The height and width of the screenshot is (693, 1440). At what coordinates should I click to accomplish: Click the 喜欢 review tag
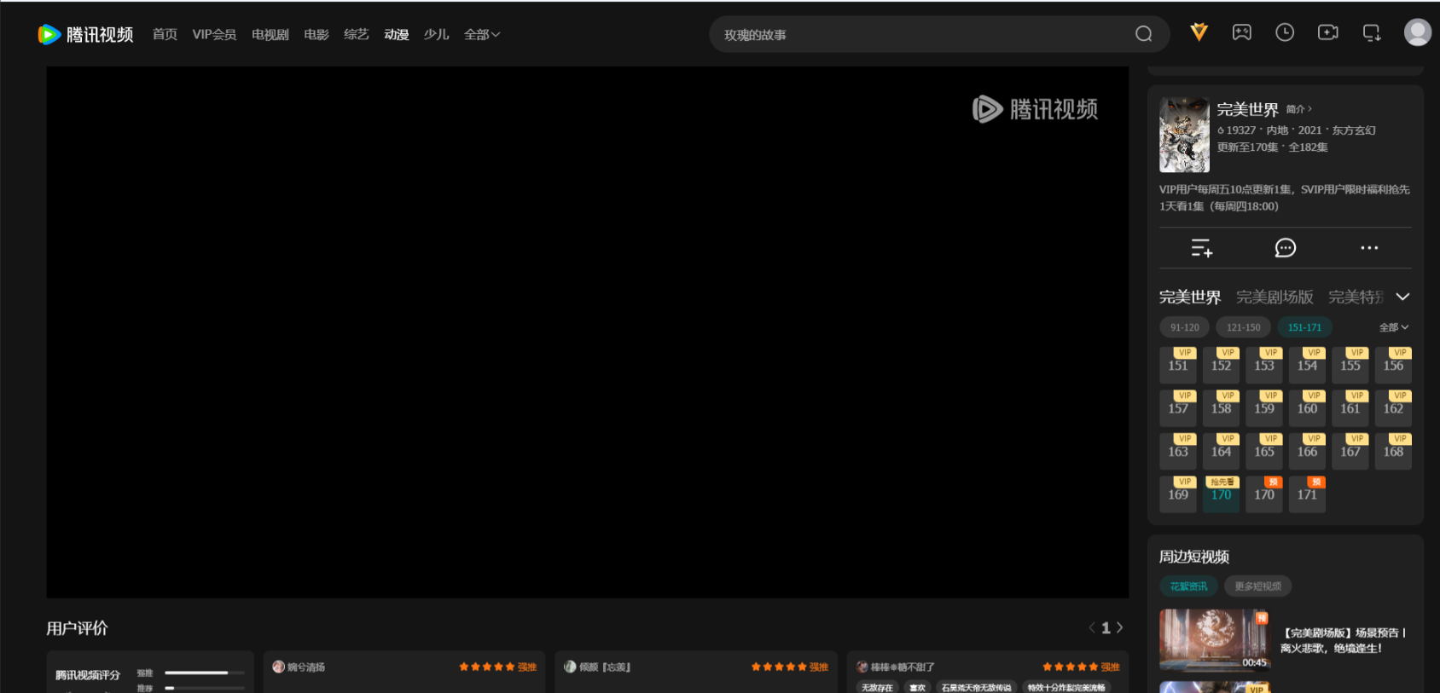tap(917, 687)
